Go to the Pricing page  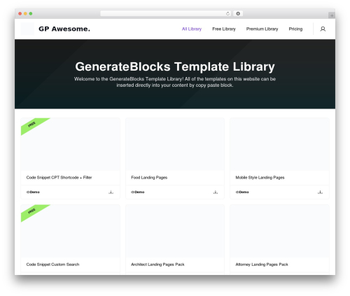point(295,29)
